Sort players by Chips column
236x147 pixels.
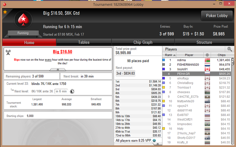(222, 55)
